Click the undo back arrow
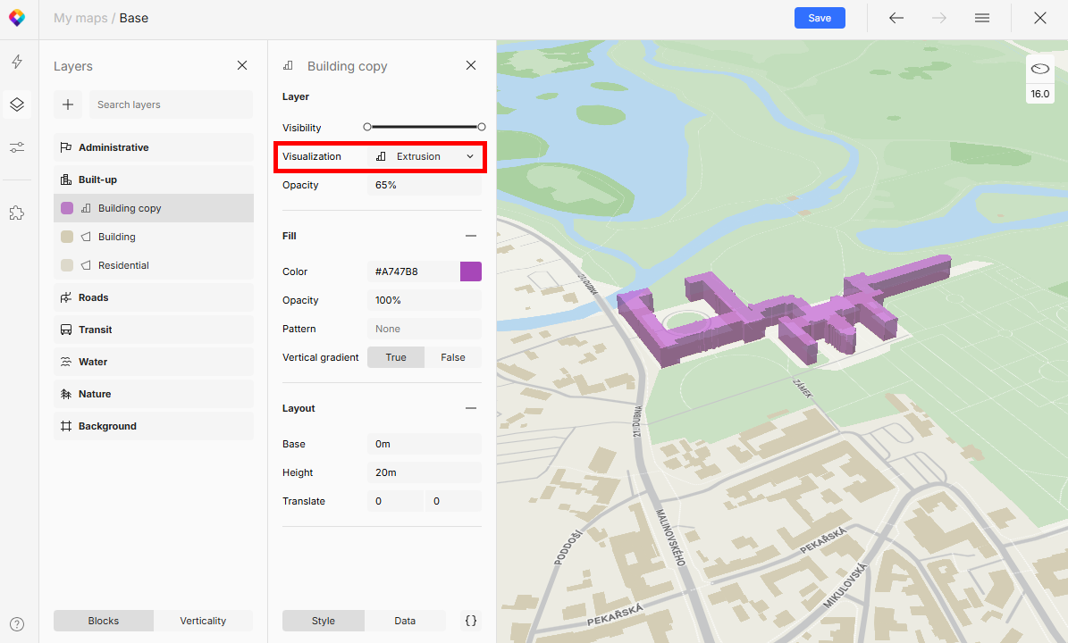Screen dimensions: 1068x643 (x=896, y=18)
